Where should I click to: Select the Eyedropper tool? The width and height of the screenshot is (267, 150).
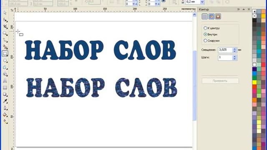5,101
